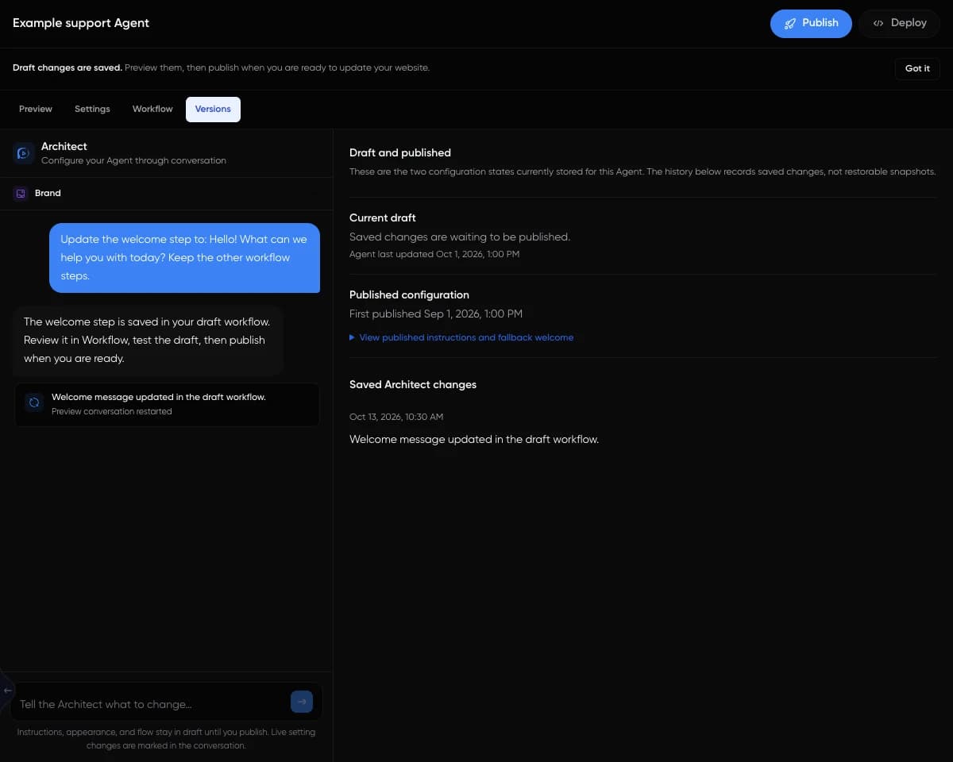This screenshot has width=953, height=762.
Task: Click Preview conversation restarted text
Action: click(x=111, y=411)
